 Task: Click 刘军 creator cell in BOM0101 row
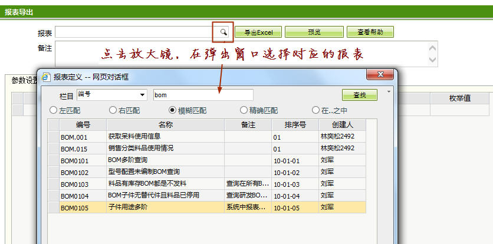pos(343,160)
